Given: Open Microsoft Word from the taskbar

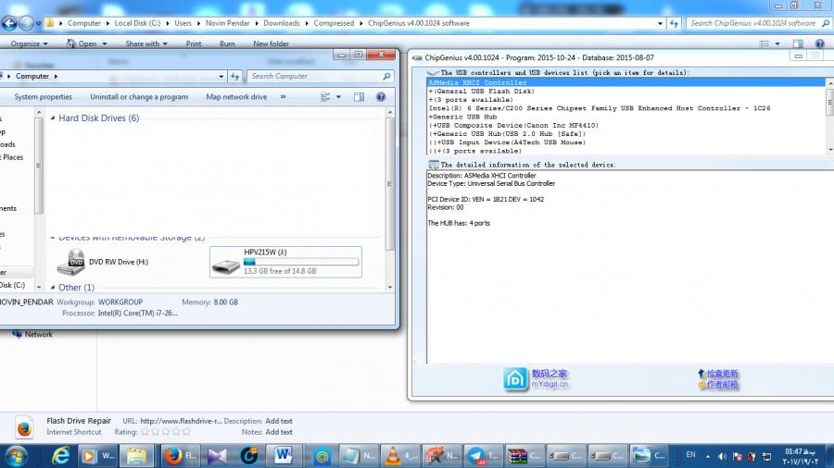Looking at the screenshot, I should coord(283,456).
